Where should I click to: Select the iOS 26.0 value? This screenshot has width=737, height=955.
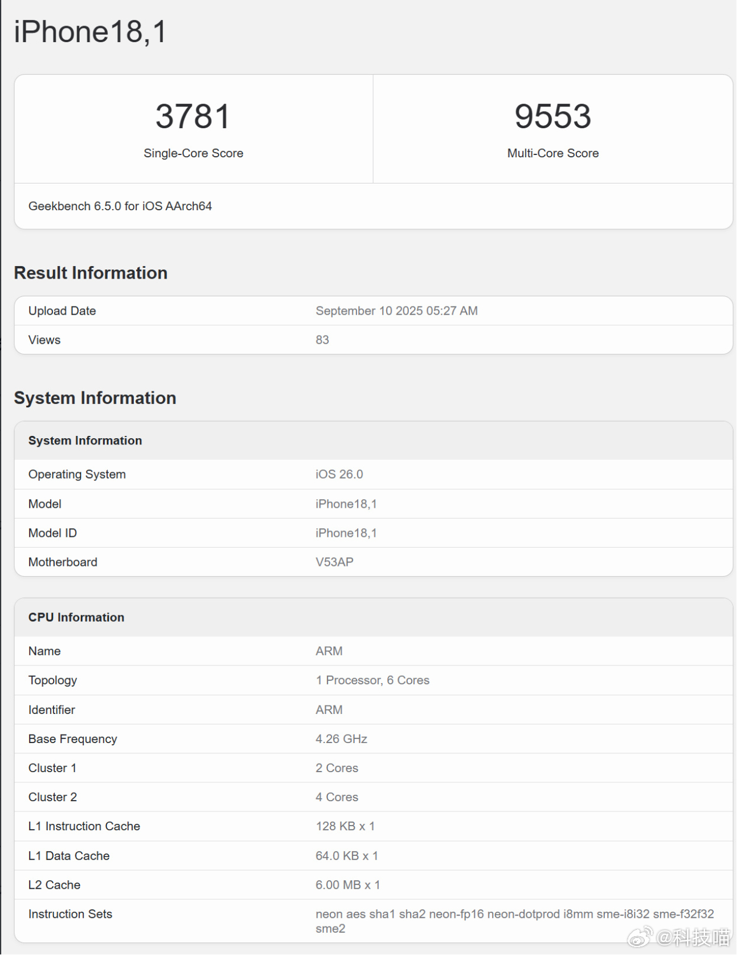339,475
